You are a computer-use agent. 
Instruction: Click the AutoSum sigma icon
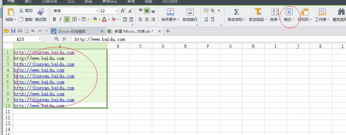pos(236,12)
